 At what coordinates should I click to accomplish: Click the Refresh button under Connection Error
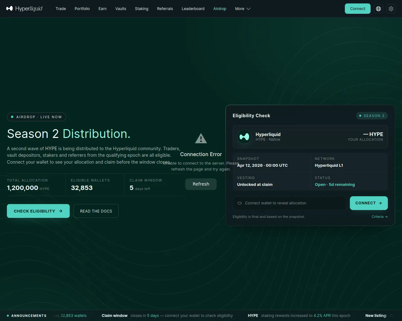pyautogui.click(x=201, y=184)
